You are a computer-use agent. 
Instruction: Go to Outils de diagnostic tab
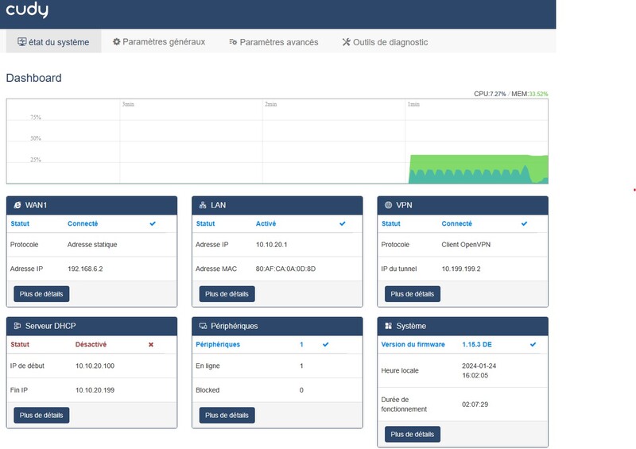pos(385,42)
